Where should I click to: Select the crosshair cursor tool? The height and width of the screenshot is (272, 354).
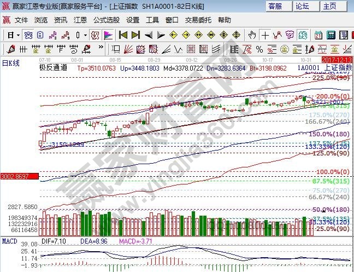point(265,35)
